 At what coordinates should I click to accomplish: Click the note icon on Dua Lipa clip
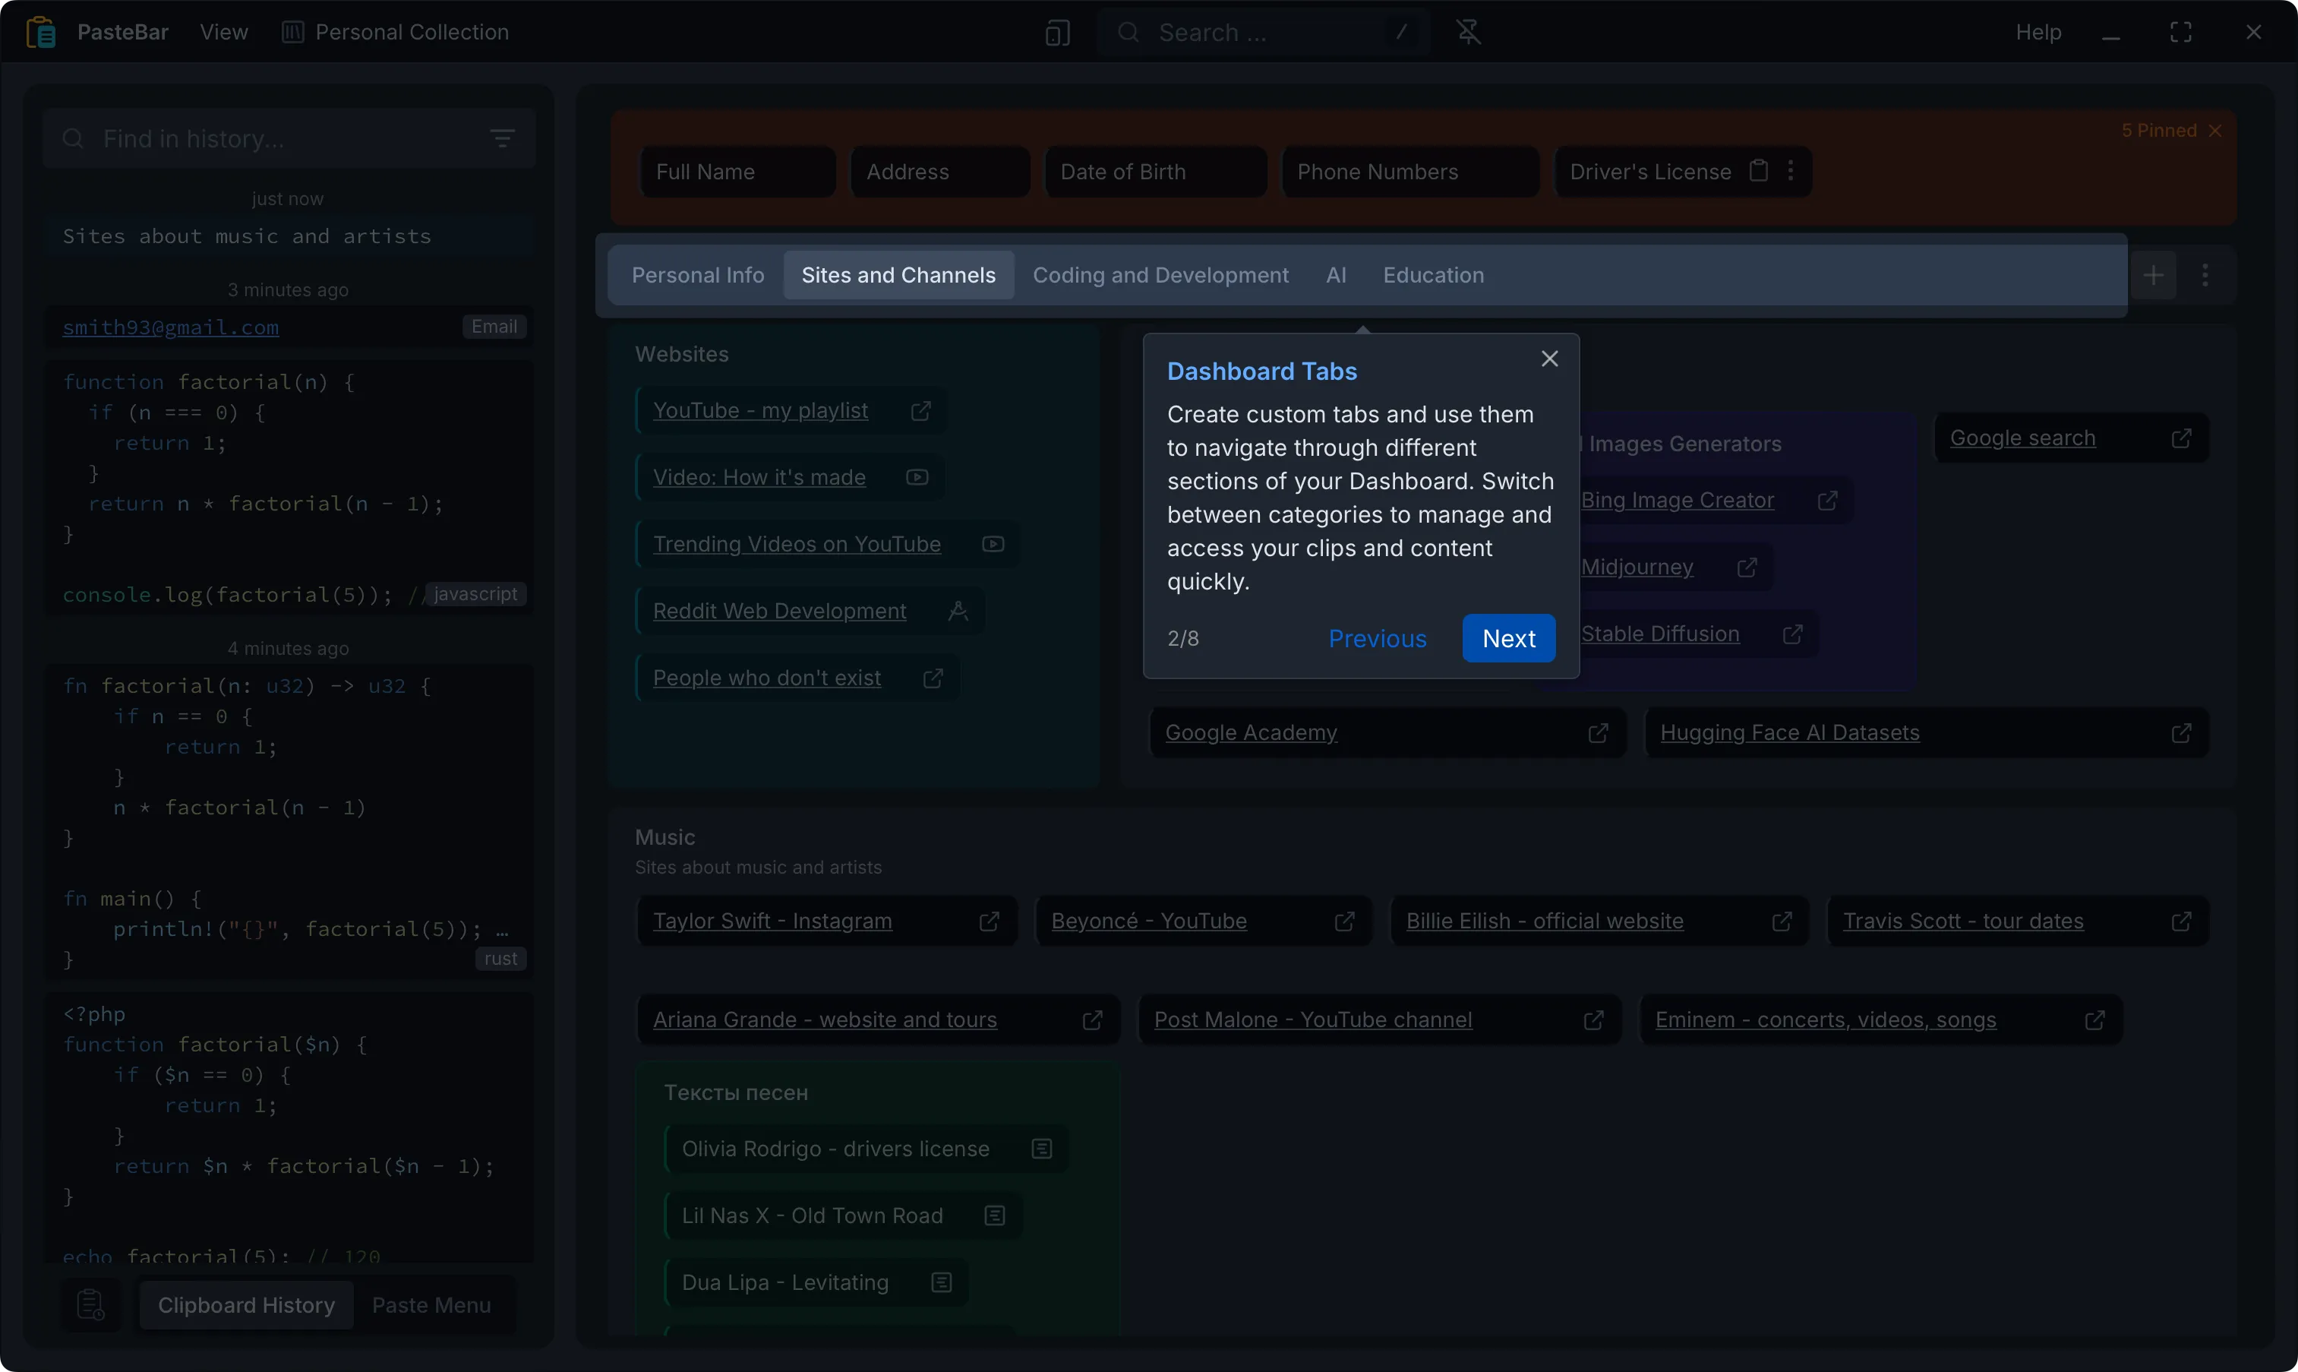(941, 1283)
